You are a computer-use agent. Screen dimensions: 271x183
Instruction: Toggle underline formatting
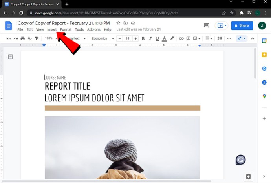pyautogui.click(x=157, y=39)
